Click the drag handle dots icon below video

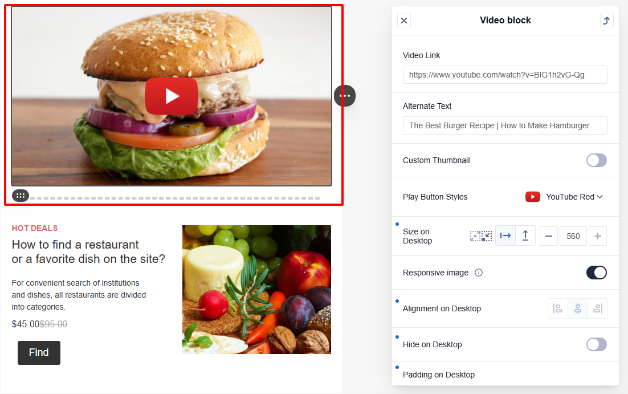point(21,196)
